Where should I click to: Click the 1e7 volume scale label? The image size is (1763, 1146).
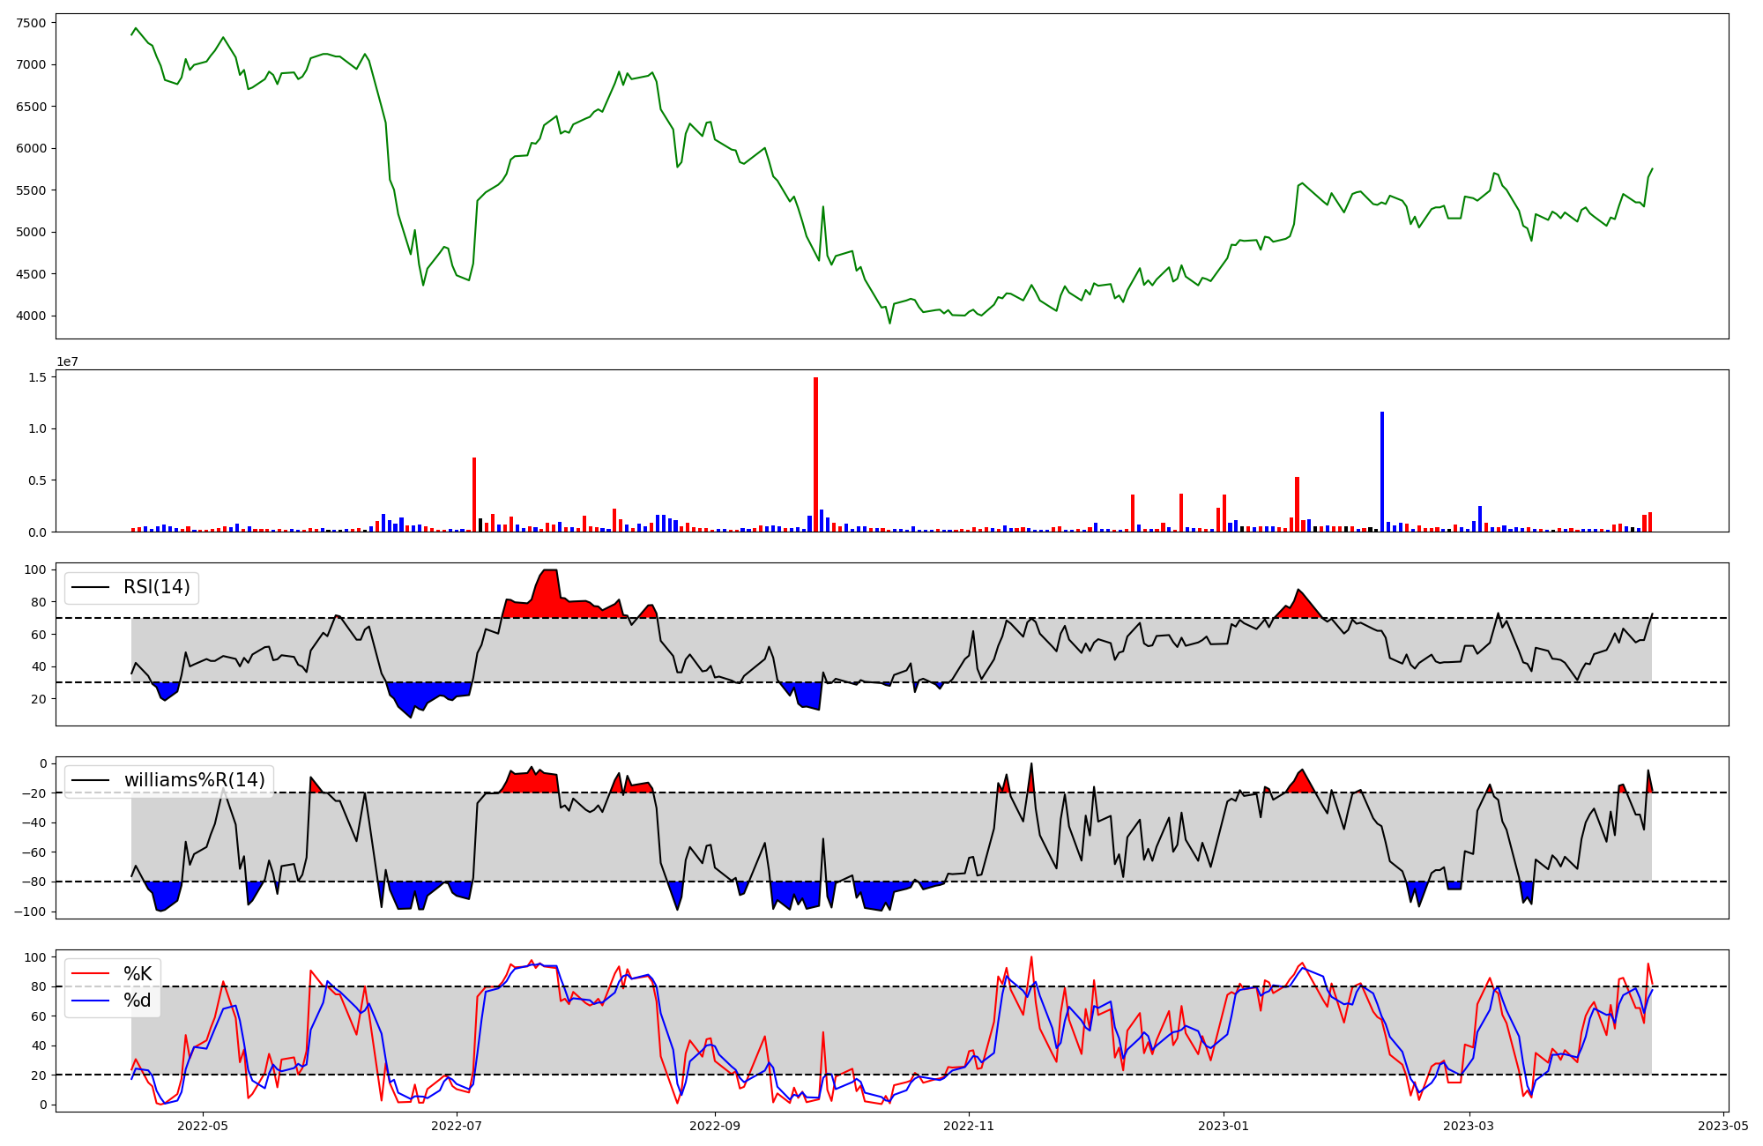coord(68,361)
